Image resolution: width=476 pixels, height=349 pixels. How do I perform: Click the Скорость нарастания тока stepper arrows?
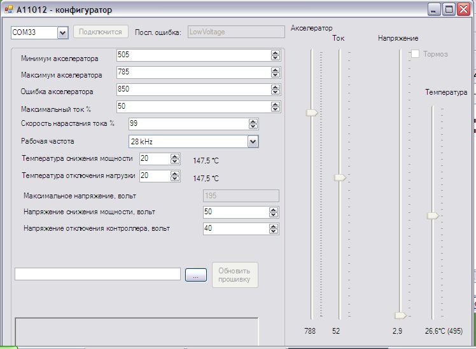click(x=253, y=123)
